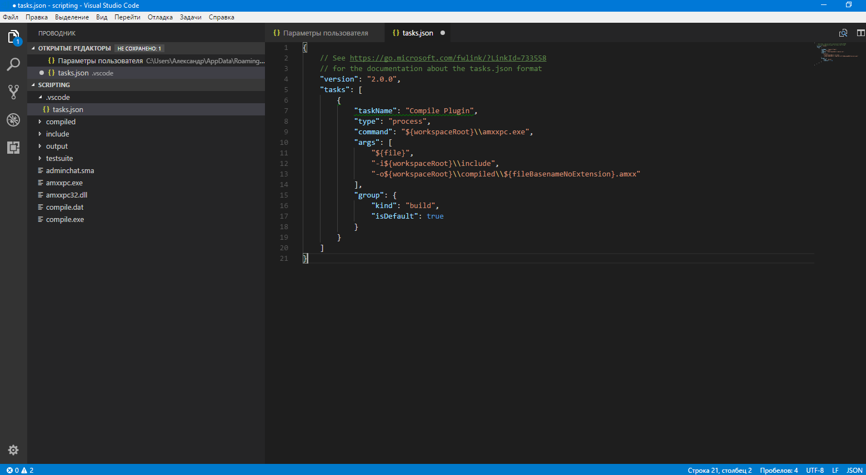The image size is (866, 475).
Task: Collapse the ОТКРЫТЫЕ РЕДАКТОРЫ section
Action: point(146,48)
